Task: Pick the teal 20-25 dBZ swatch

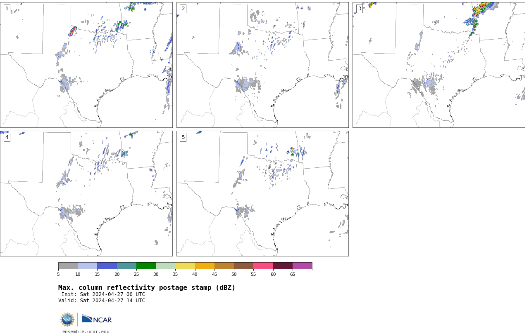Action: tap(126, 266)
